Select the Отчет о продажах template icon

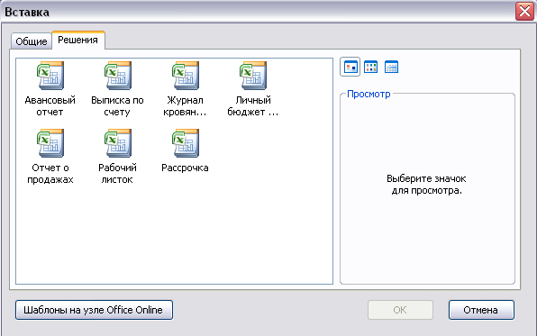50,143
